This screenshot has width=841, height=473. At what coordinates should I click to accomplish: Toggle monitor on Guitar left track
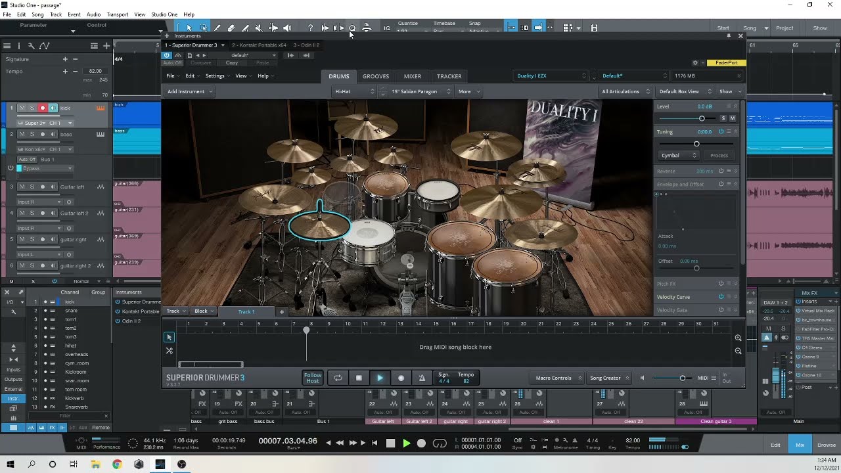click(53, 187)
